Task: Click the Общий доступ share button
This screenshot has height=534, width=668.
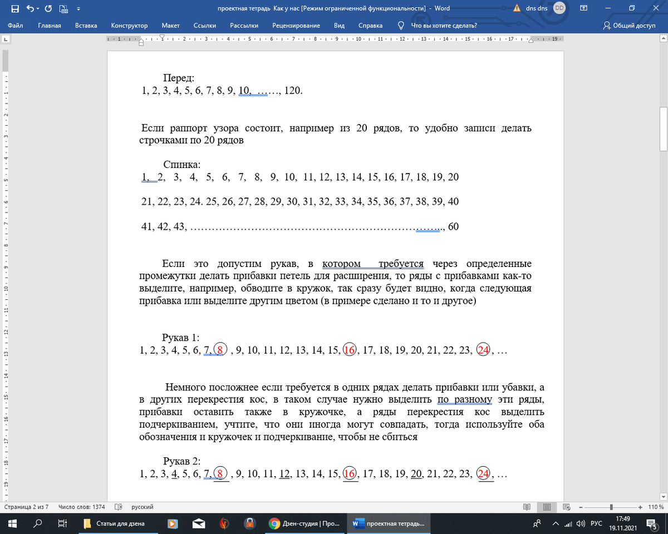Action: click(630, 26)
